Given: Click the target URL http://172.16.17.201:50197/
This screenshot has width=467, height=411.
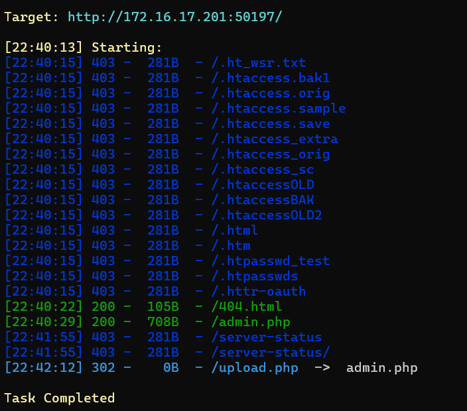Looking at the screenshot, I should pos(175,17).
